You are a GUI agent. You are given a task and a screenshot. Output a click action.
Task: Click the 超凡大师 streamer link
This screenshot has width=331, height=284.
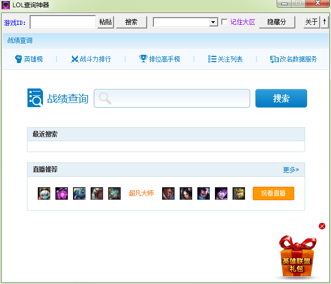[x=141, y=193]
